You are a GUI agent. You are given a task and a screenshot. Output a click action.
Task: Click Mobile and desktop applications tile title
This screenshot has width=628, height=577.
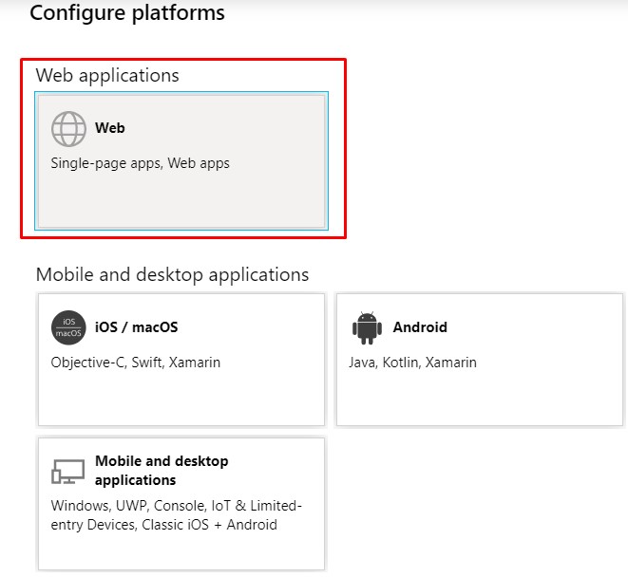[x=162, y=470]
